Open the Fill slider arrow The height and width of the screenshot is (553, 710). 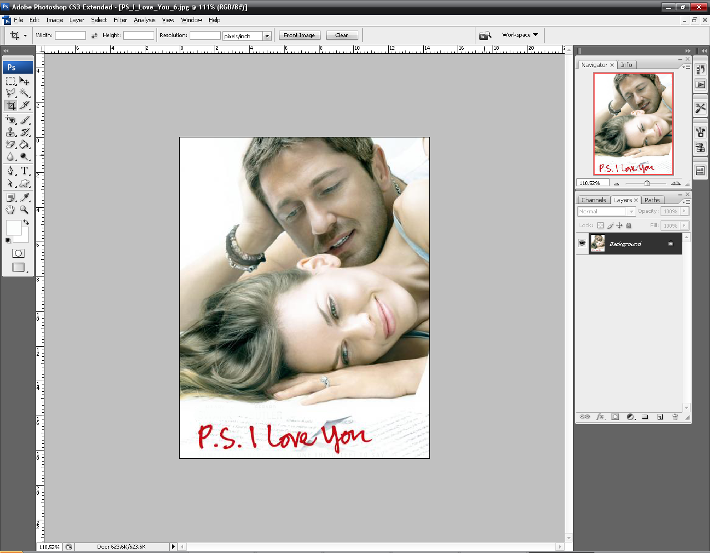point(684,226)
